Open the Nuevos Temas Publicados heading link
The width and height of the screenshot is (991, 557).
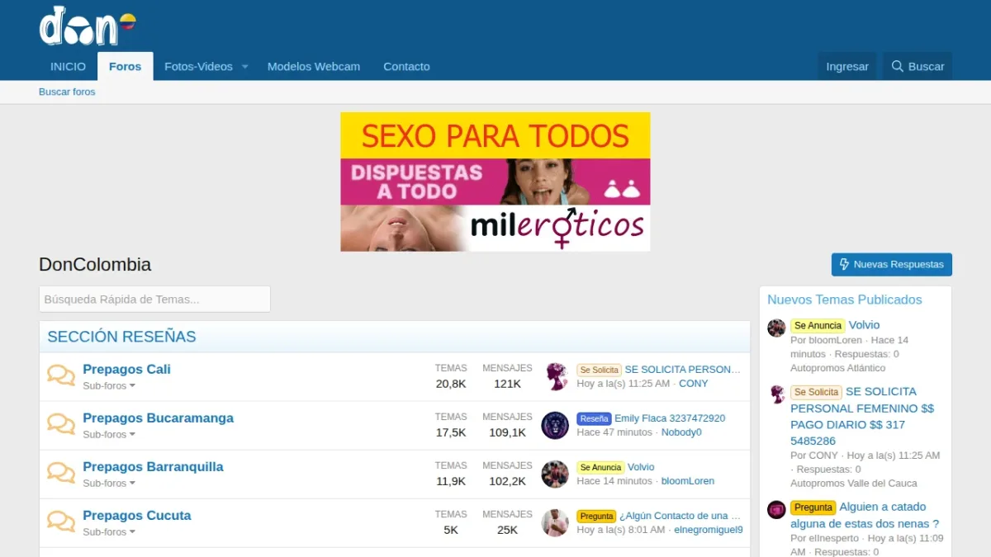coord(845,300)
